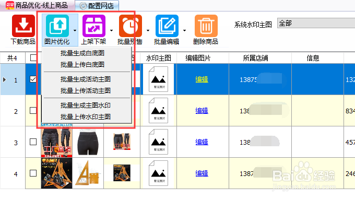Click the 编辑 link in row 3
This screenshot has width=355, height=199.
tap(202, 142)
